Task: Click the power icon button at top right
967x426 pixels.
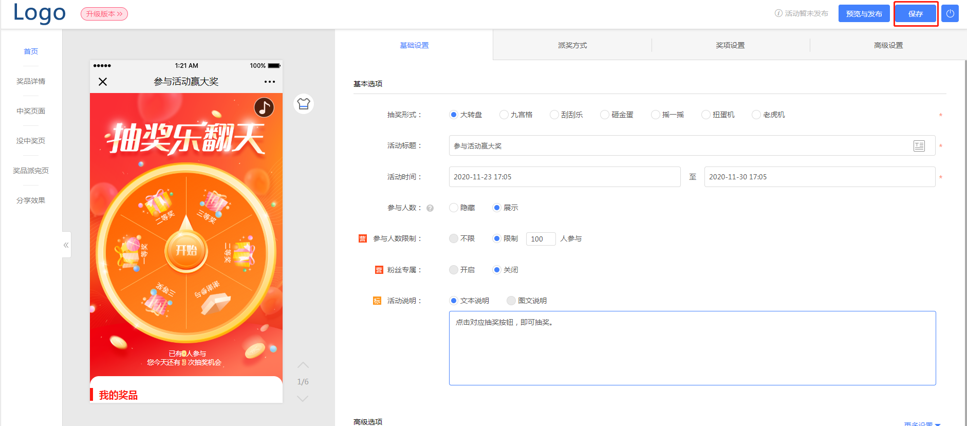Action: [950, 14]
